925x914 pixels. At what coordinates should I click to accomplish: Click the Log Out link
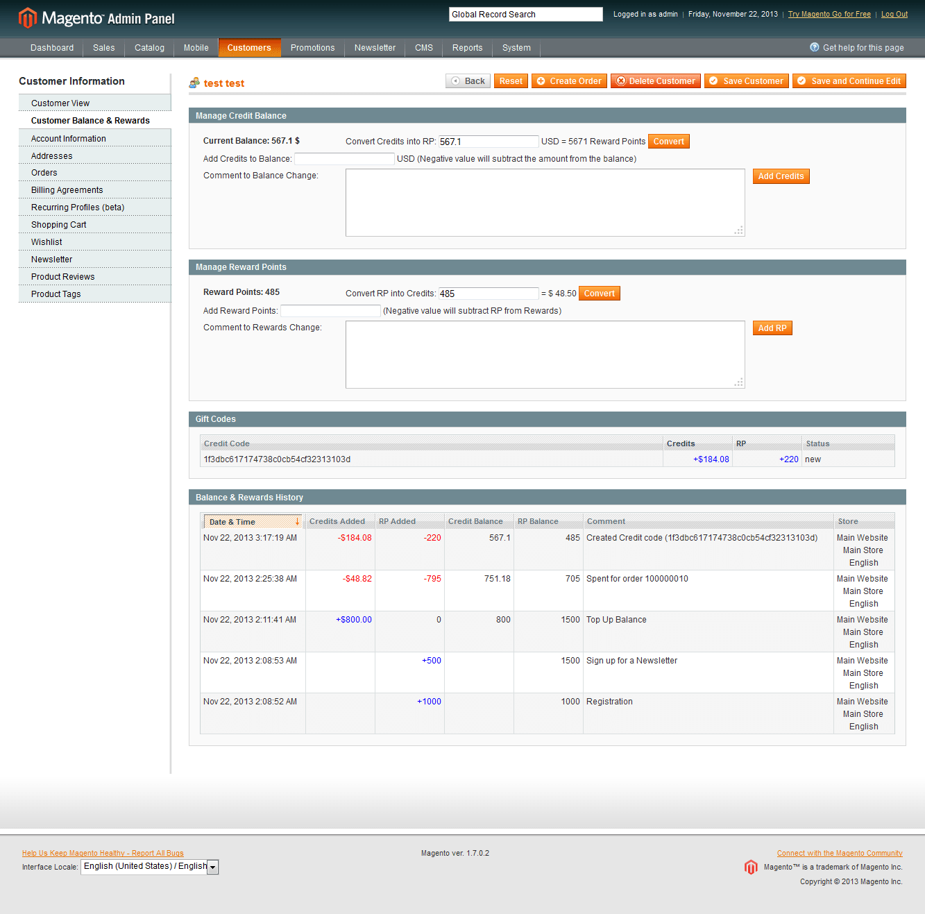[x=894, y=14]
